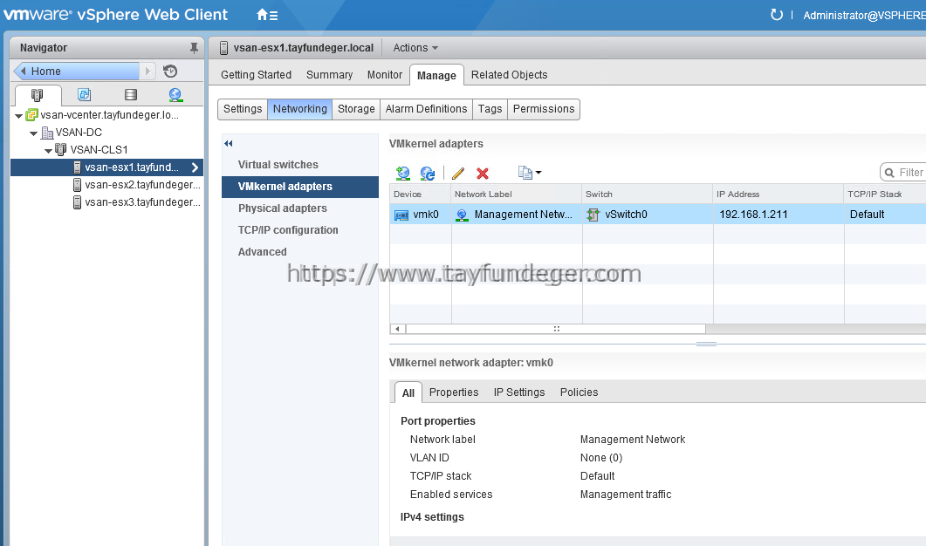
Task: Select vsan-esx3.tayfundeger host in tree
Action: click(x=142, y=202)
